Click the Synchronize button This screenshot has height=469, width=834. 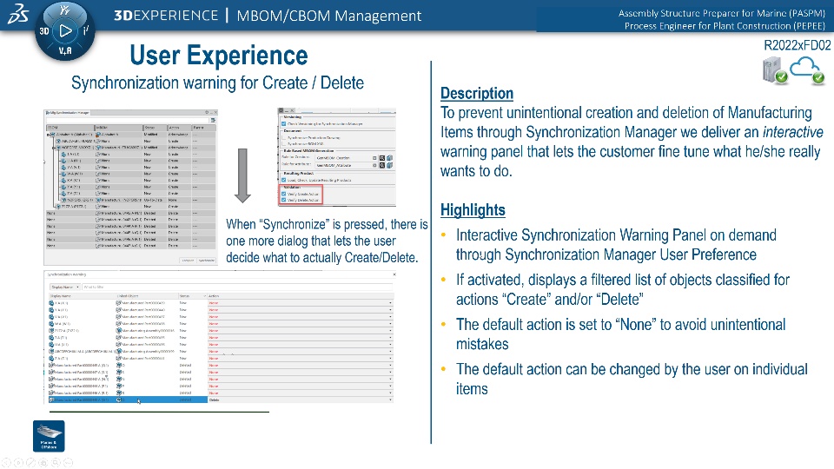pyautogui.click(x=207, y=261)
